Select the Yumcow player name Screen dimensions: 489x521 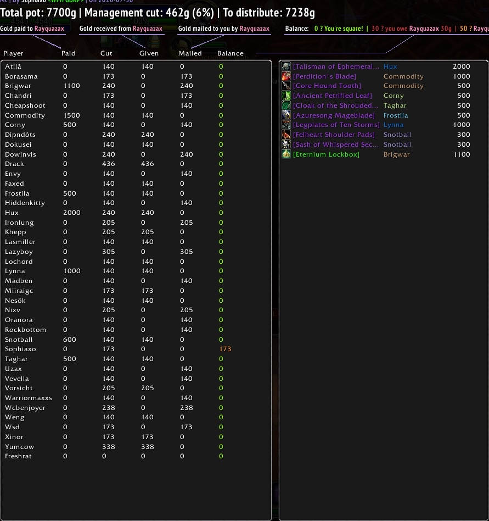pyautogui.click(x=20, y=447)
